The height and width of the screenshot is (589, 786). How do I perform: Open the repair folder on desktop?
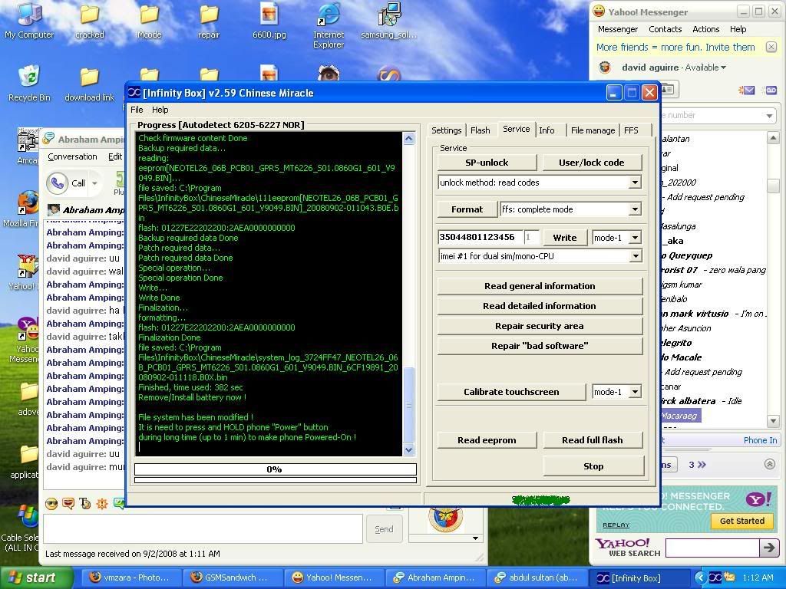click(x=209, y=20)
